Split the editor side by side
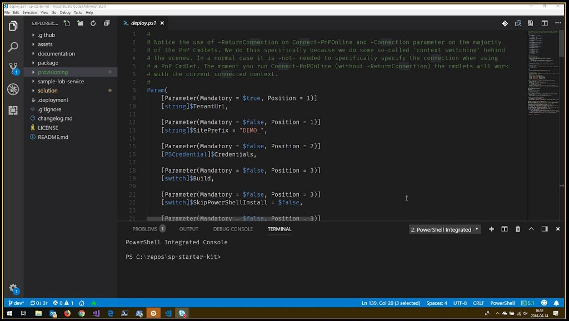Image resolution: width=569 pixels, height=321 pixels. coord(545,23)
